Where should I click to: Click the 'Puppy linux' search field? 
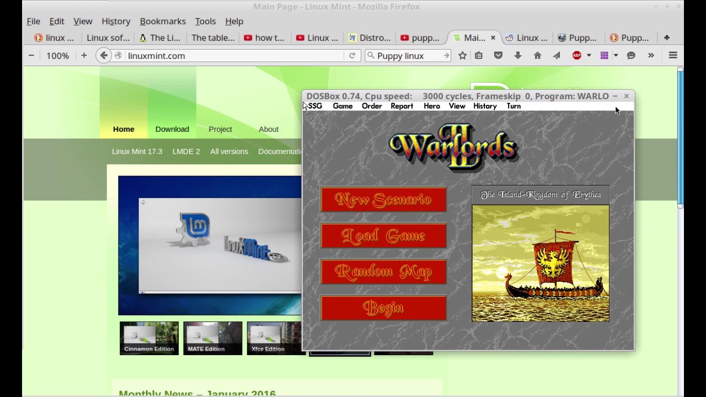coord(409,56)
